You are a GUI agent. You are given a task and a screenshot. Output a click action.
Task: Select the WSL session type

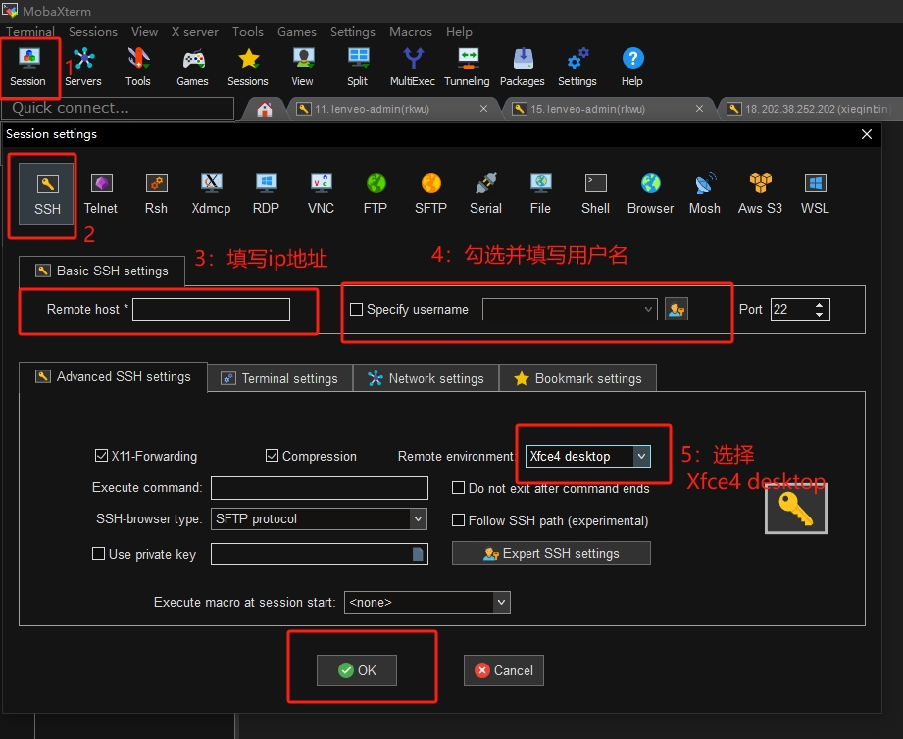[x=815, y=194]
